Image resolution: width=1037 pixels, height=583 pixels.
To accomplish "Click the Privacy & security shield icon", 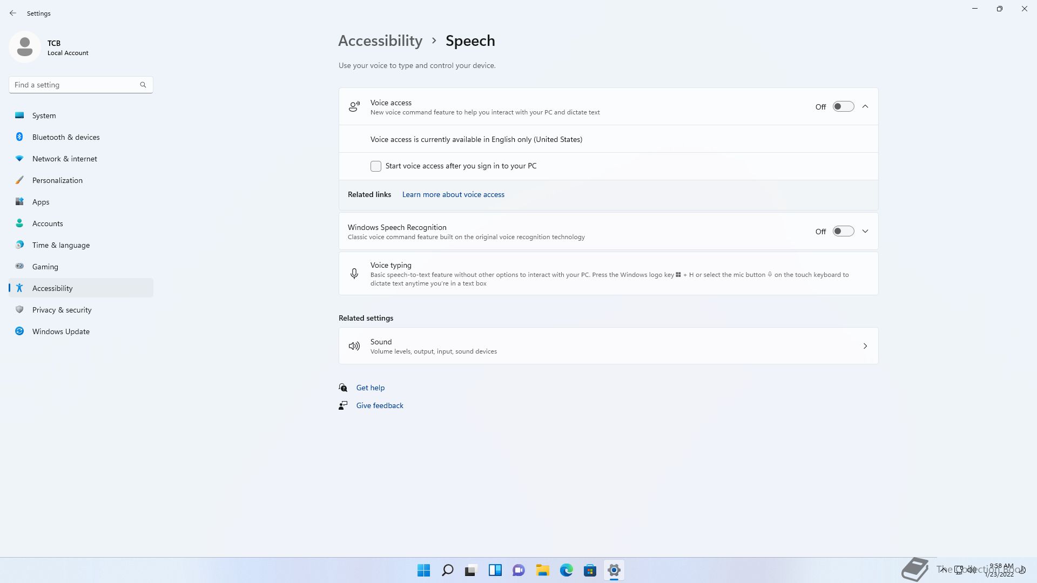I will [19, 310].
